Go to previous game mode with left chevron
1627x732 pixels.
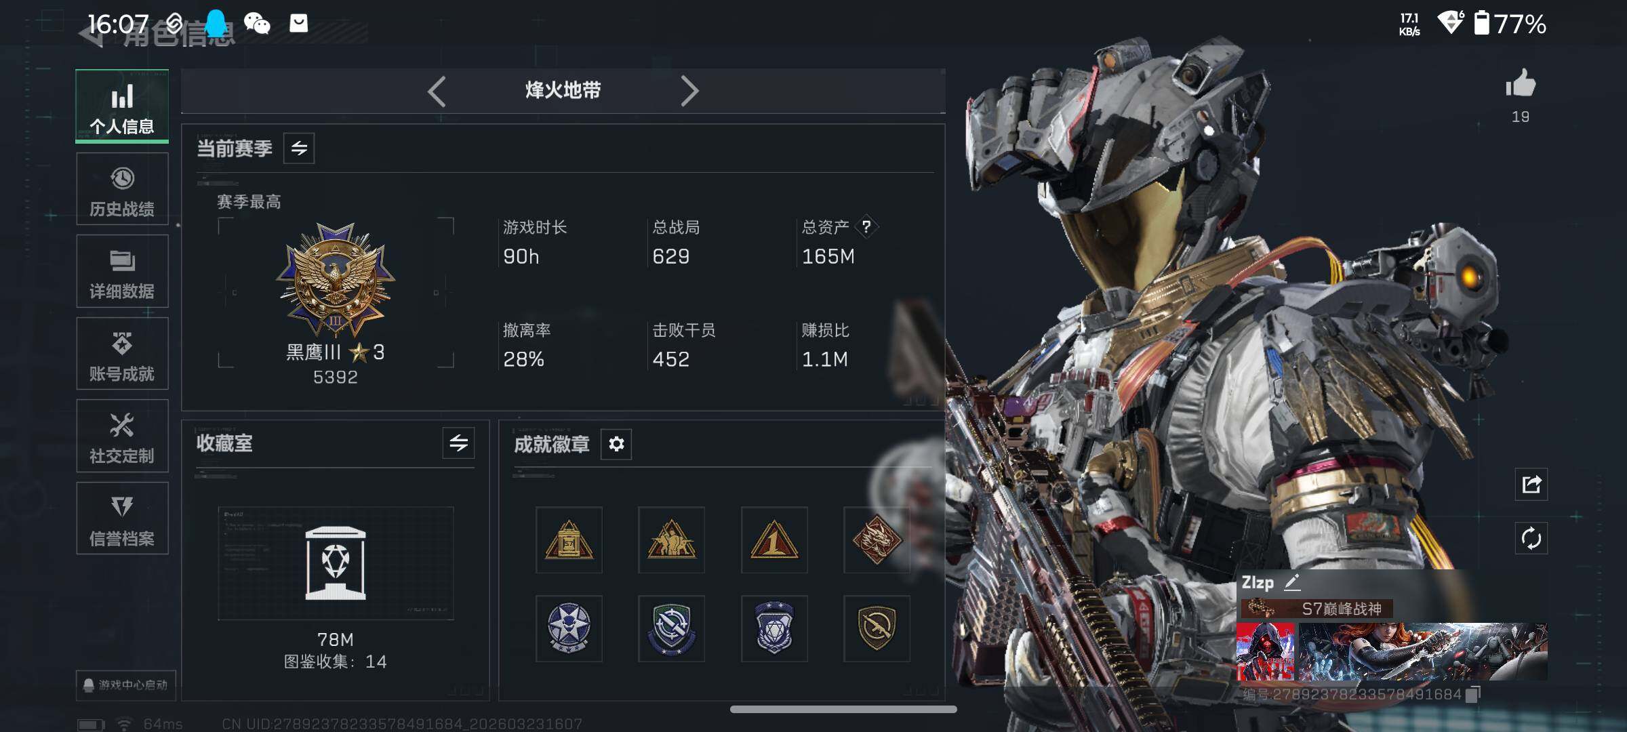437,91
